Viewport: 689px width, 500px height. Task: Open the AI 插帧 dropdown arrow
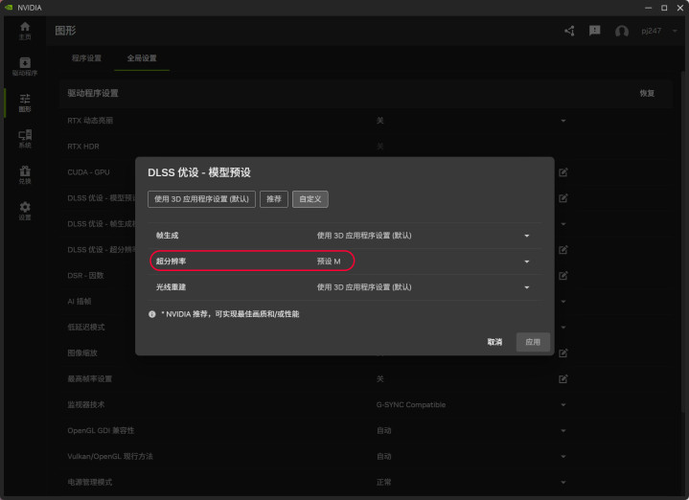[x=563, y=302]
